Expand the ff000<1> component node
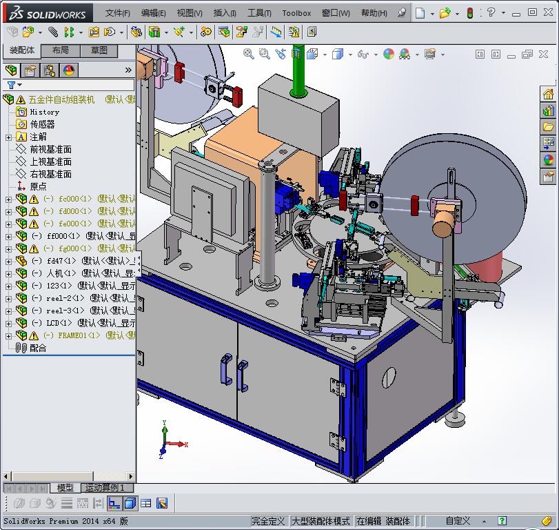The height and width of the screenshot is (530, 559). (8, 237)
